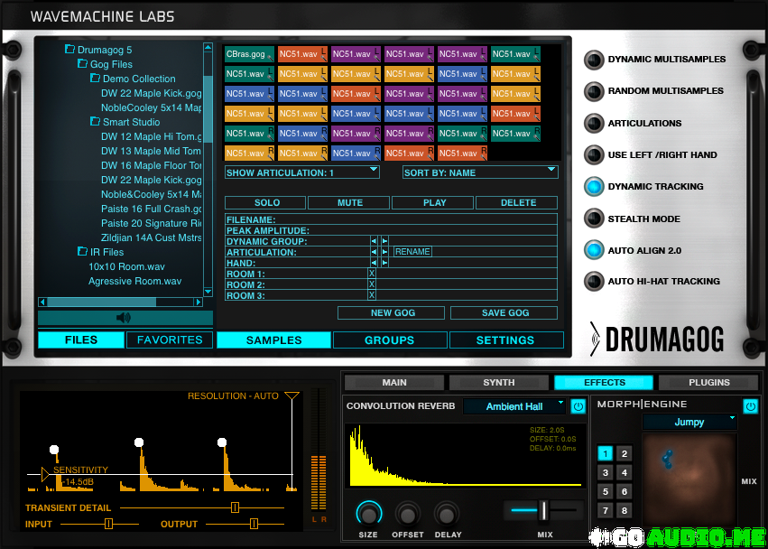The width and height of the screenshot is (768, 549).
Task: Open the Settings tab
Action: pyautogui.click(x=506, y=340)
